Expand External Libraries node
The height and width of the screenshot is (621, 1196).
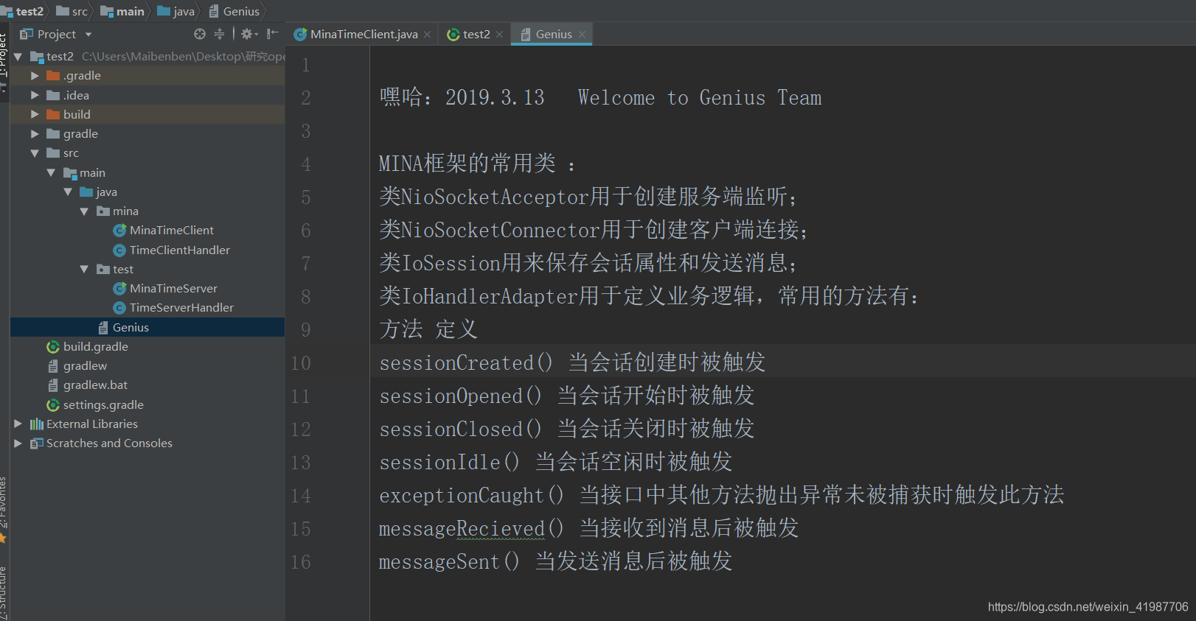(x=18, y=424)
